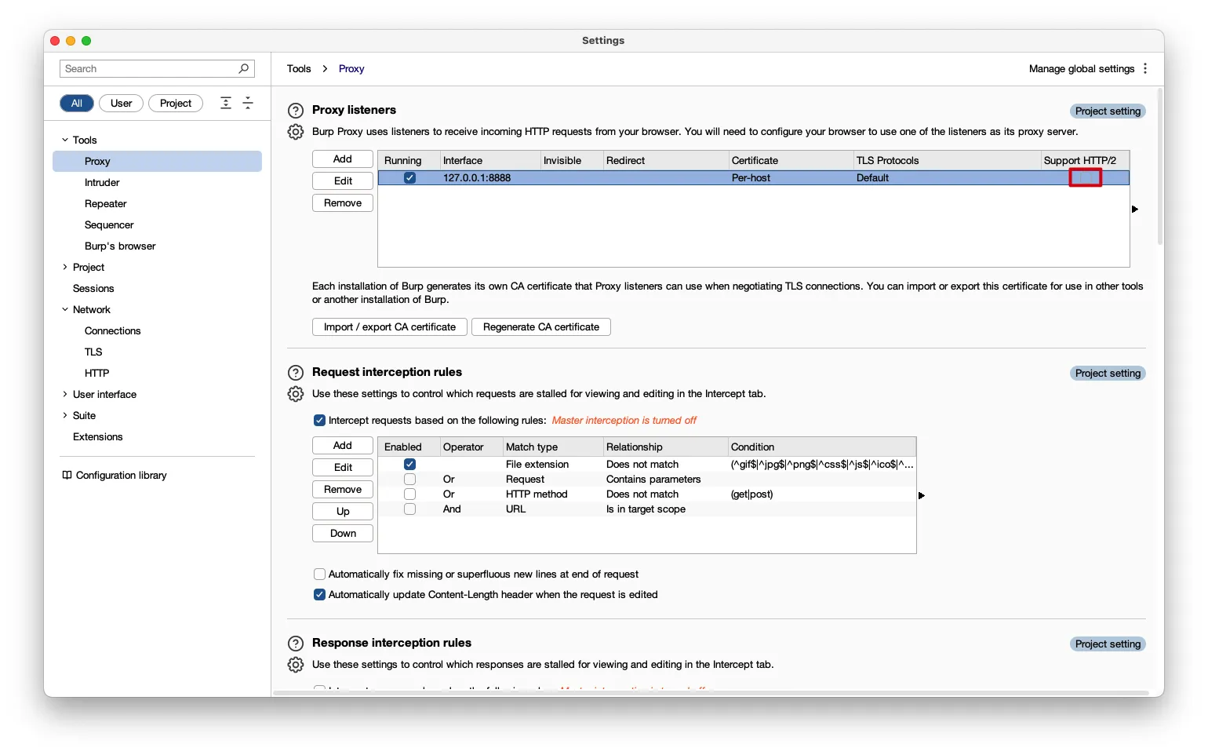Add a new proxy listener
Viewport: 1208px width, 755px height.
tap(343, 159)
